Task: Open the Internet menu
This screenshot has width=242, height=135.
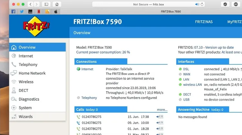Action: point(37,56)
